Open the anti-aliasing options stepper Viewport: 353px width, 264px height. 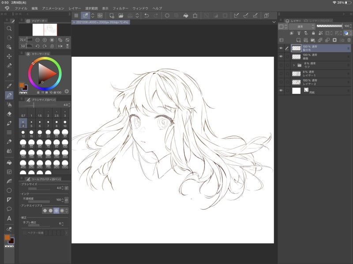coord(66,210)
